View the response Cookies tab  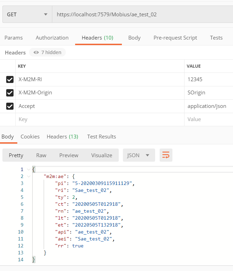(x=30, y=137)
